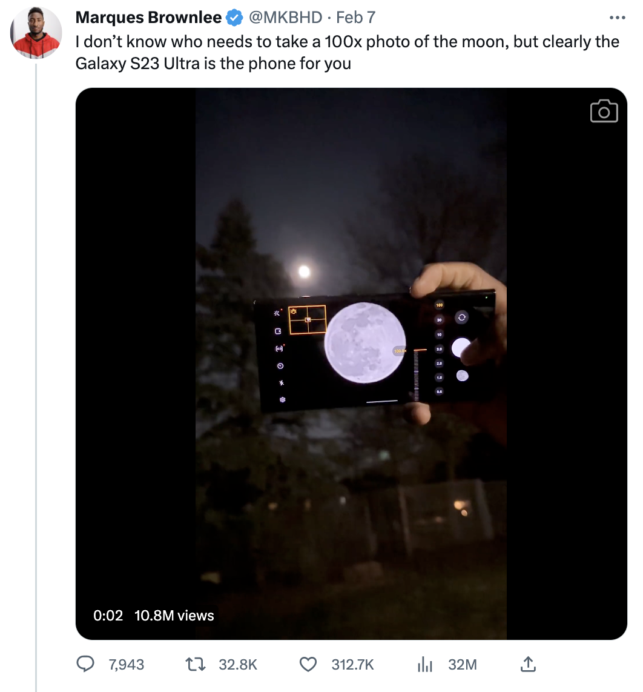The width and height of the screenshot is (643, 692).
Task: Share the tweet using the share icon
Action: (527, 664)
